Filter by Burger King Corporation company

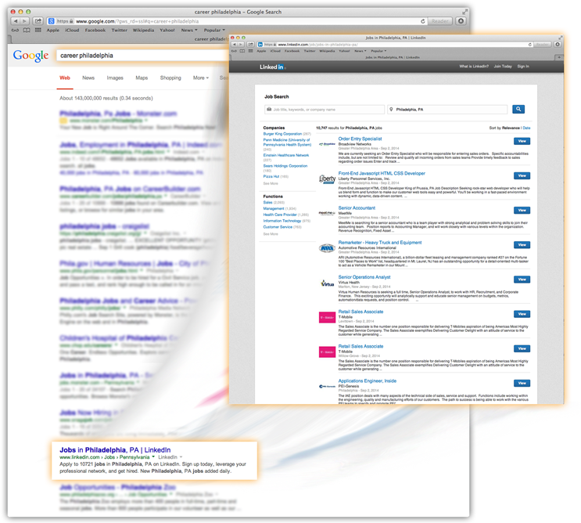[x=282, y=134]
